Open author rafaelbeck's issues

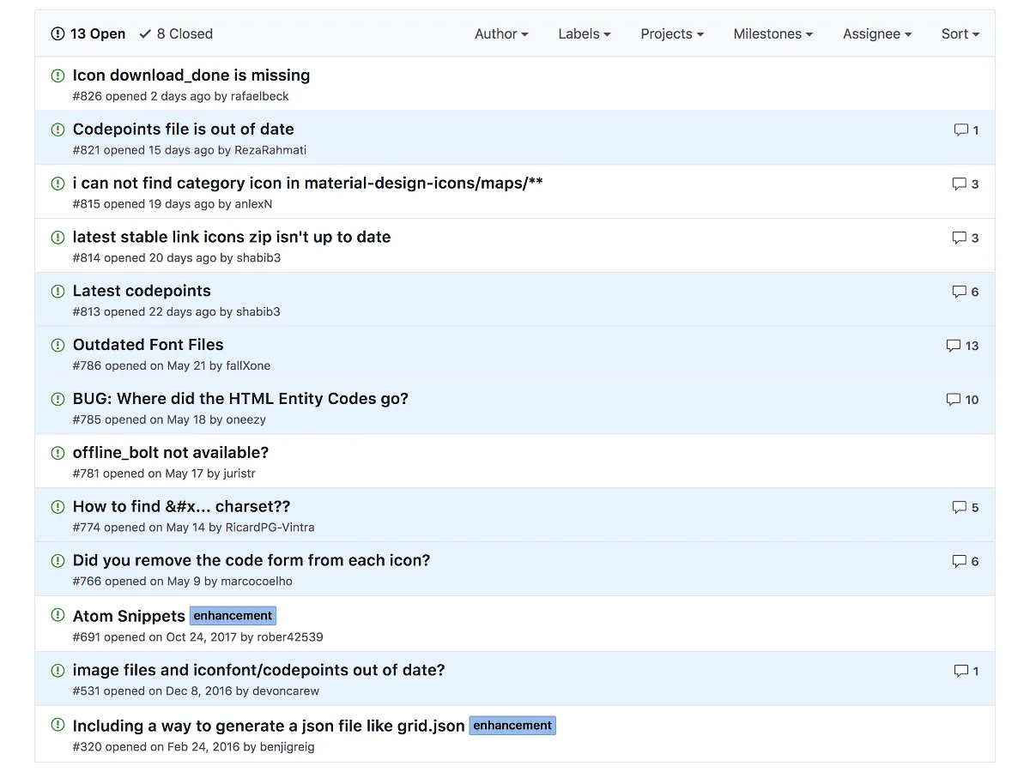tap(260, 96)
